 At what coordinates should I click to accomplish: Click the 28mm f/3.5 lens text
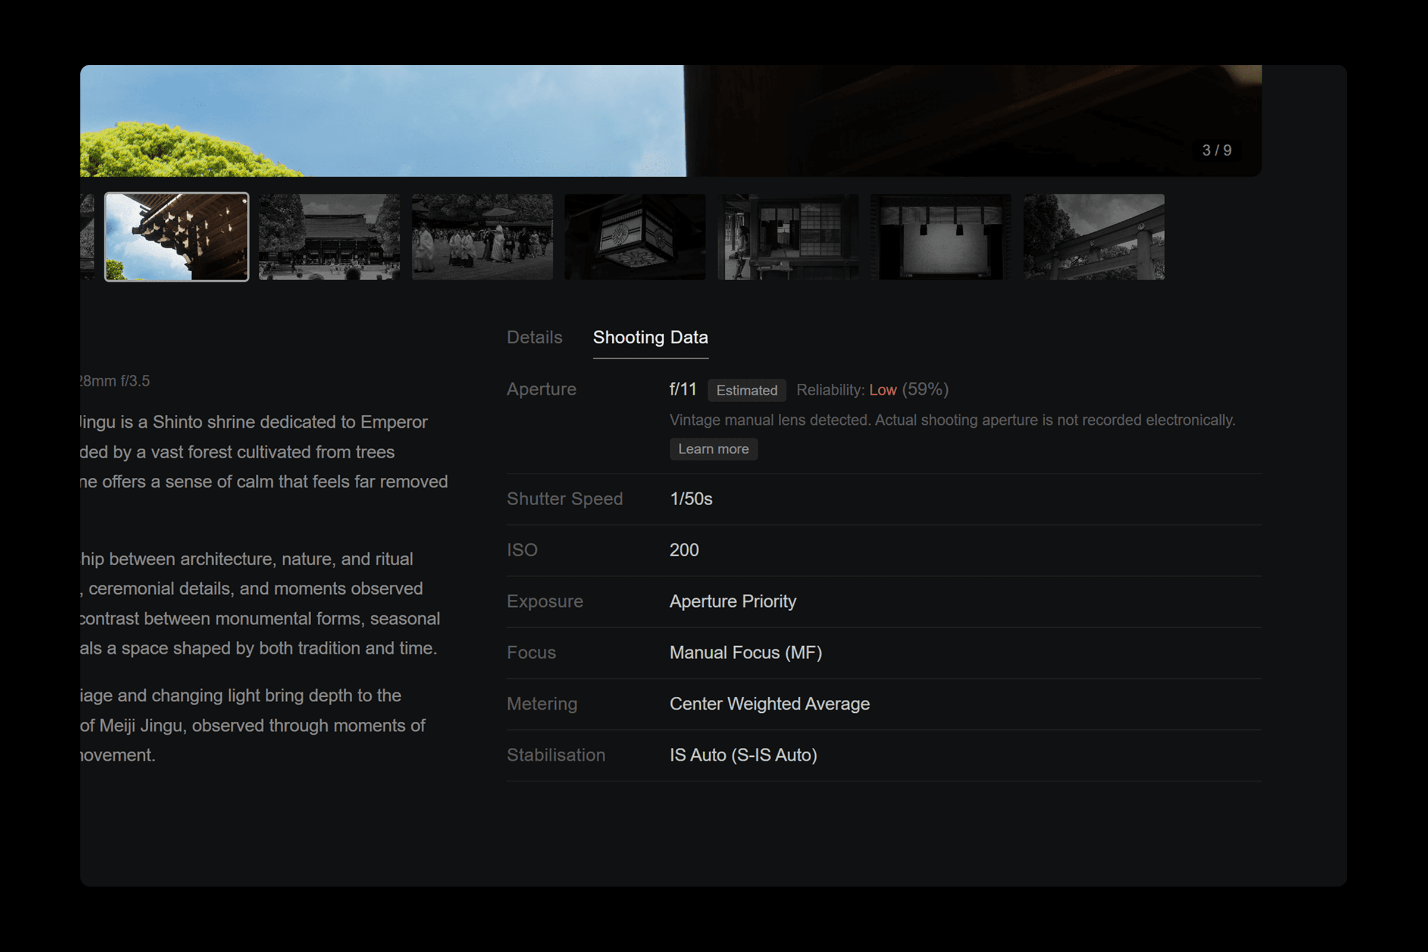[x=115, y=381]
